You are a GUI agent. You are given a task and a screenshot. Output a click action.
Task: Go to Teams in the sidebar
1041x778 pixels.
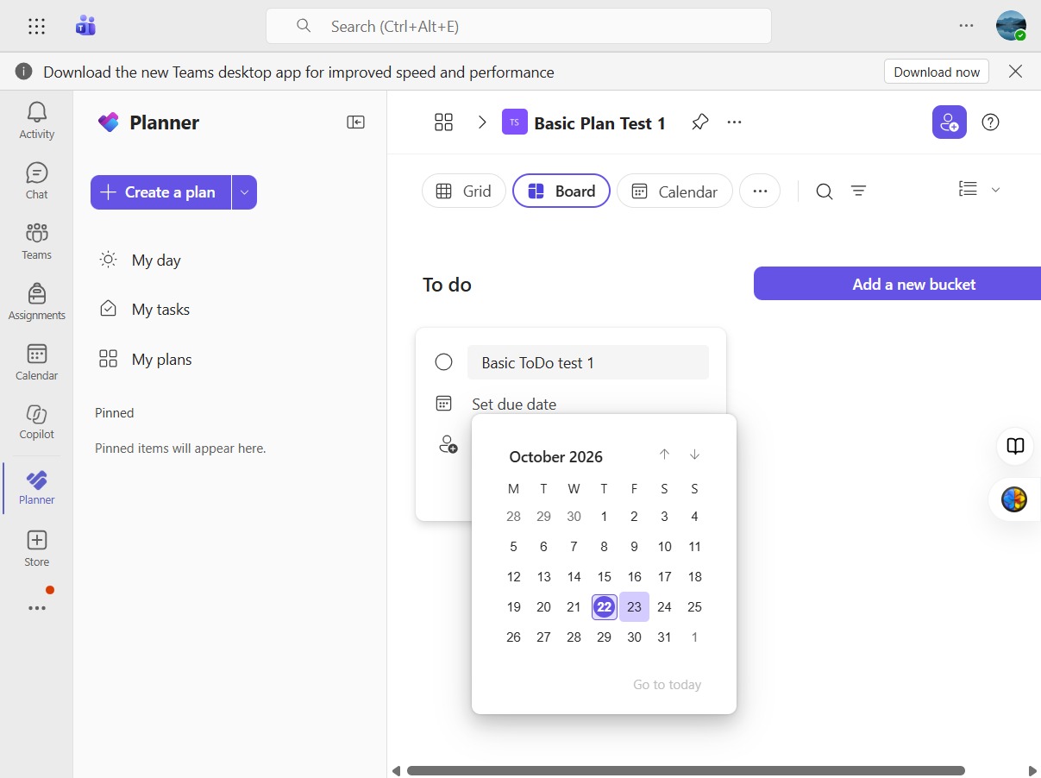coord(37,241)
